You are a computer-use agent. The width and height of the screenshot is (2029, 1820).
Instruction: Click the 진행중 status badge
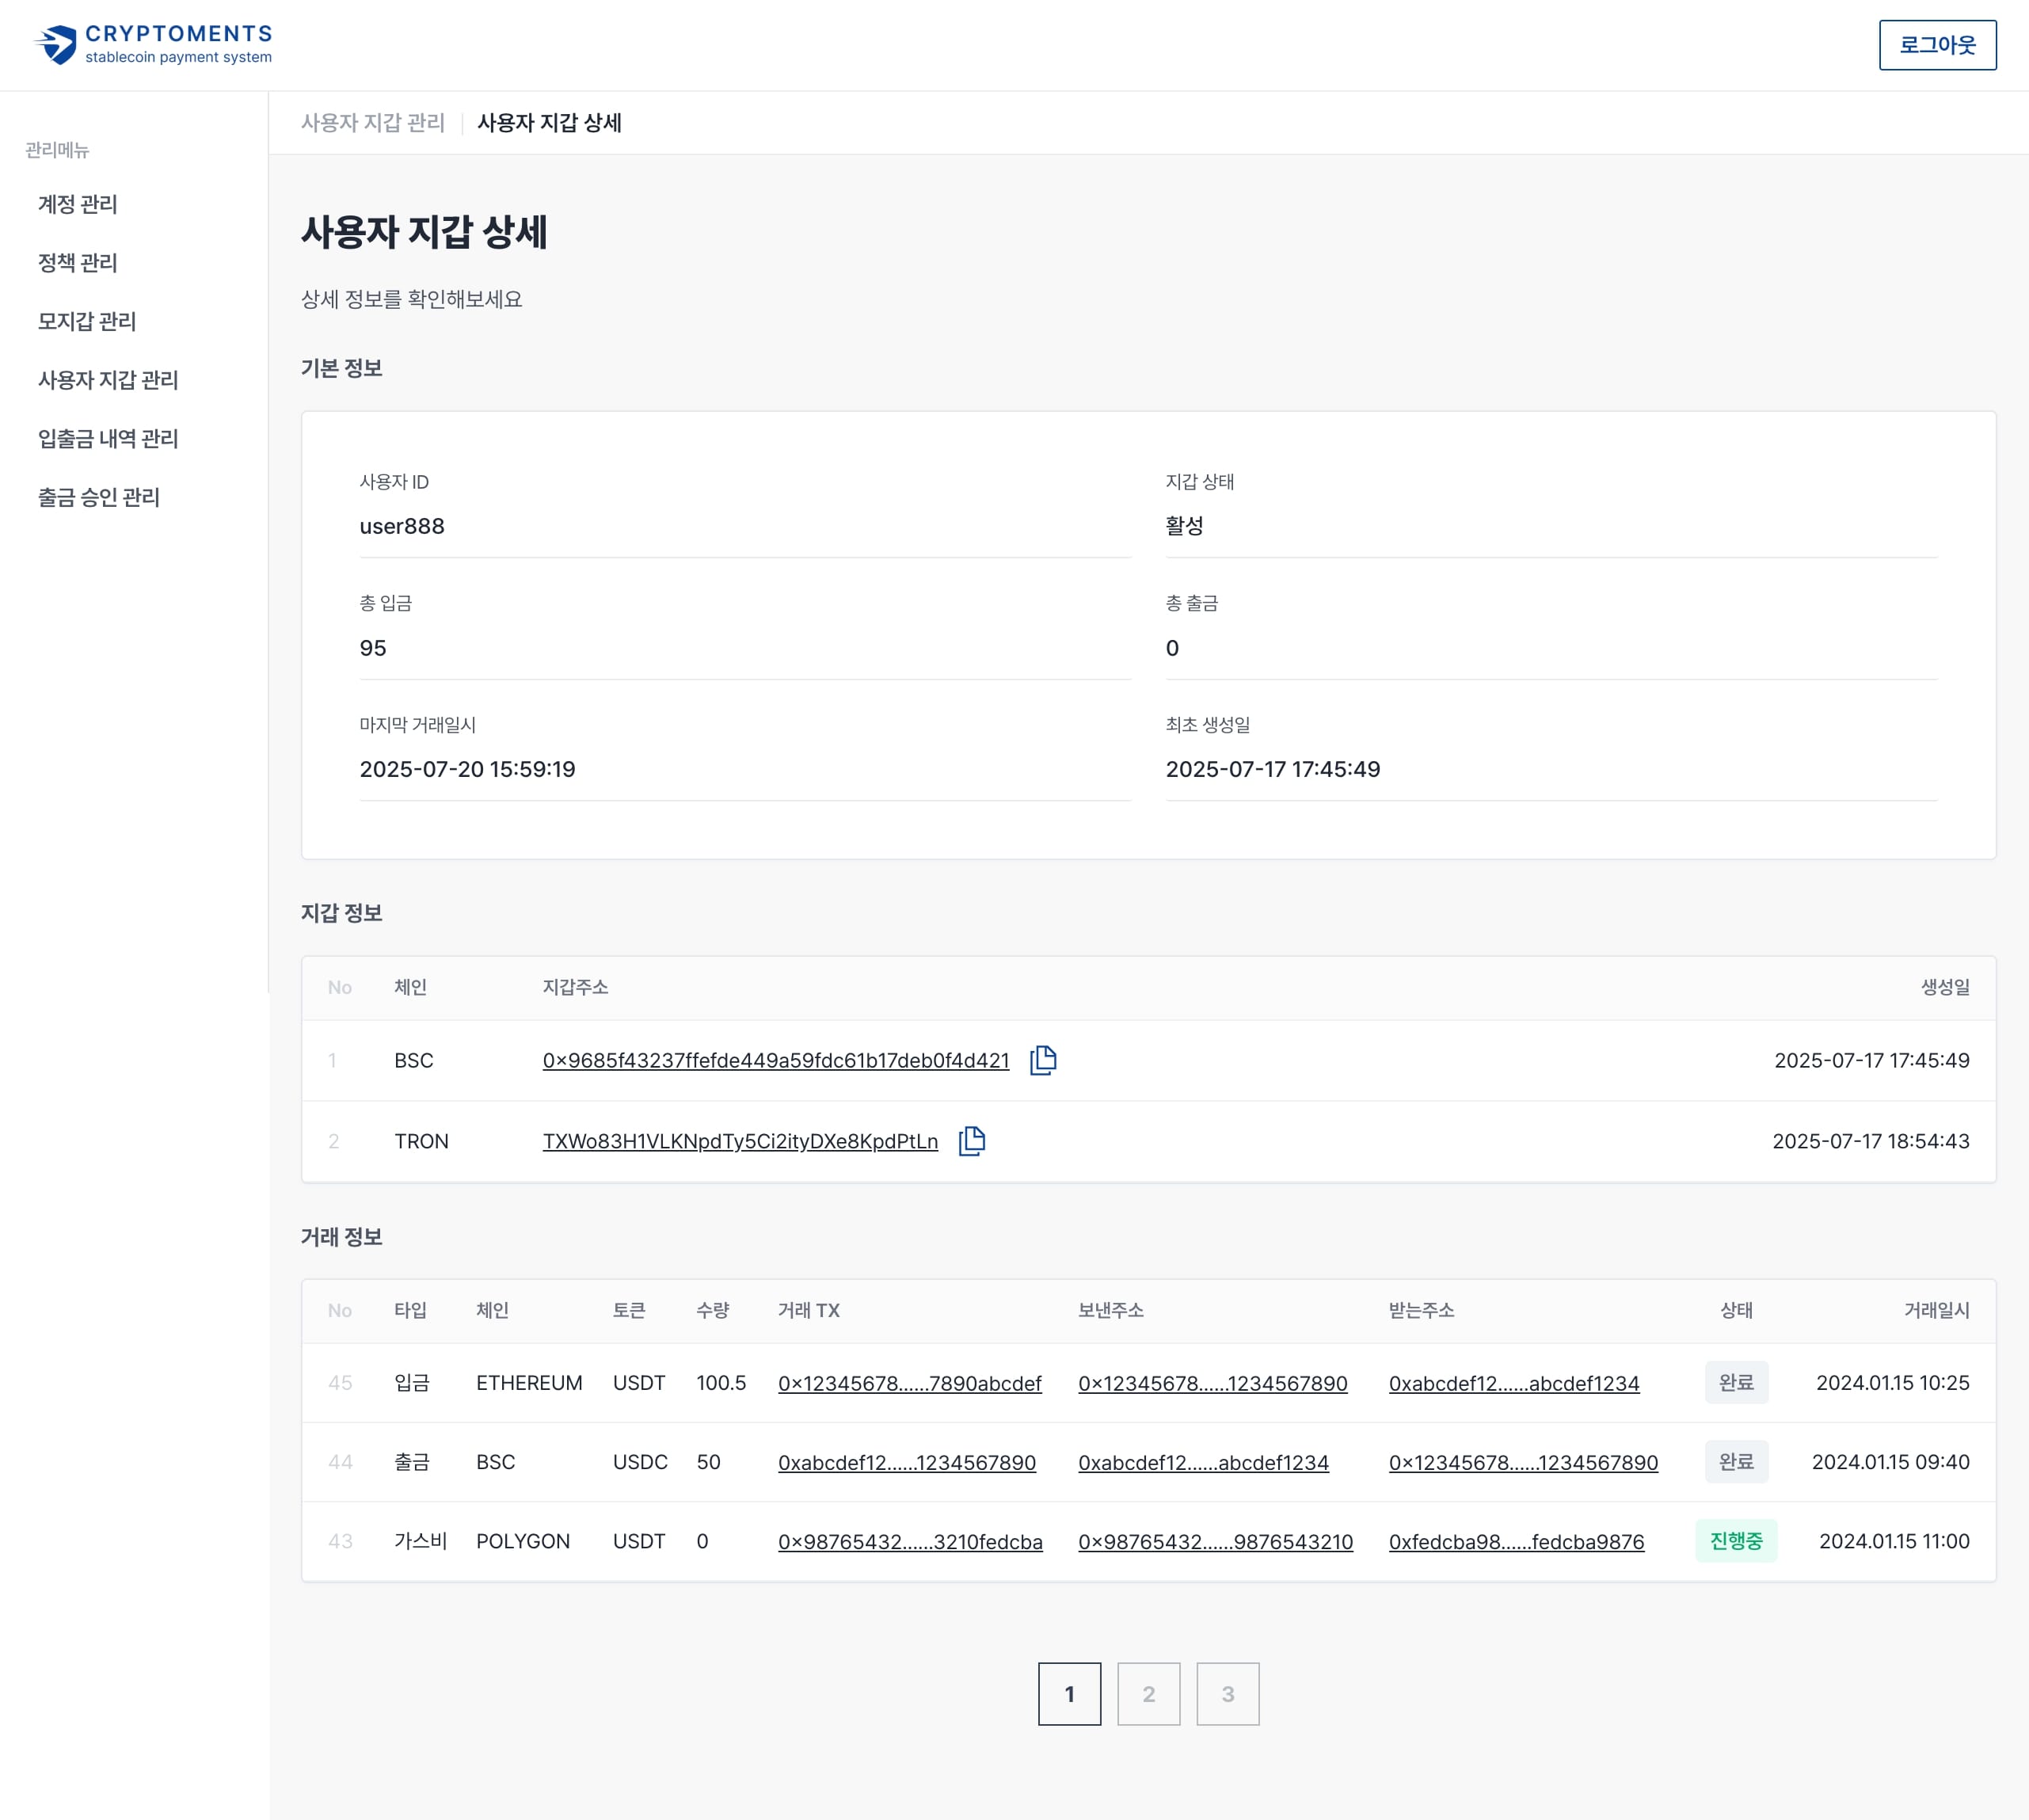(1735, 1541)
